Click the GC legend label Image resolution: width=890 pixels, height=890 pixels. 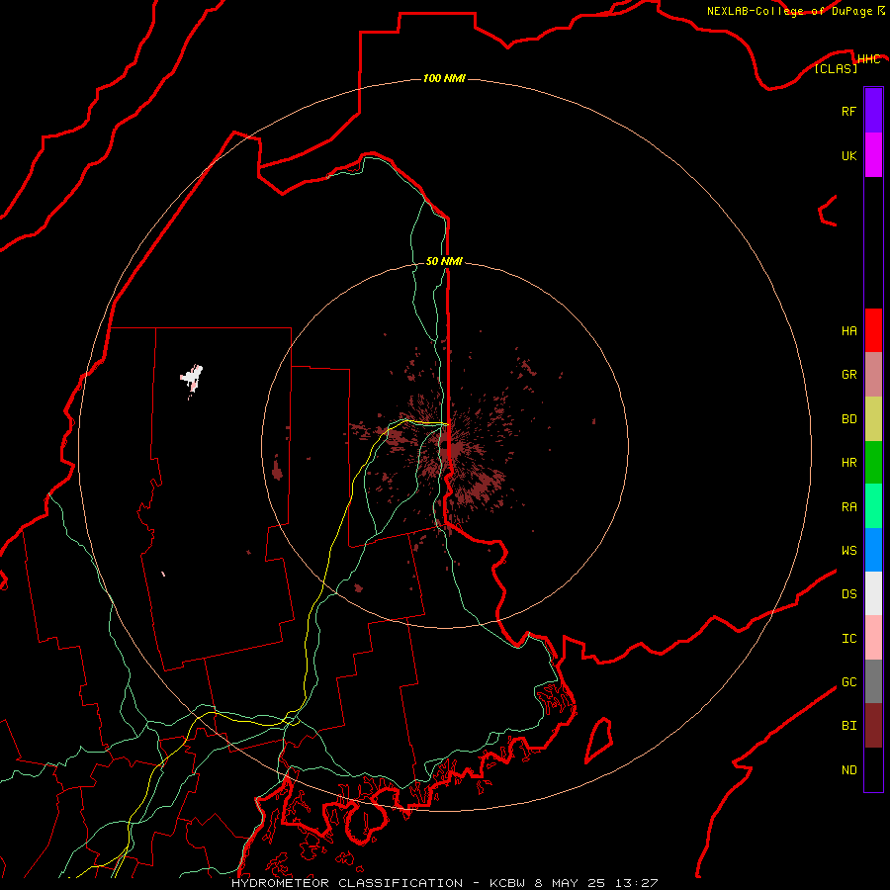tap(848, 682)
